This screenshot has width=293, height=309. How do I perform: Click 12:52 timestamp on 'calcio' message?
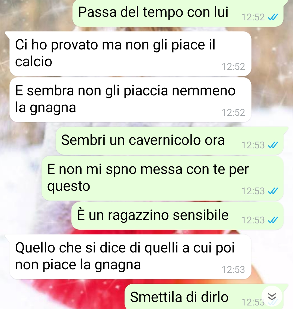coord(233,67)
